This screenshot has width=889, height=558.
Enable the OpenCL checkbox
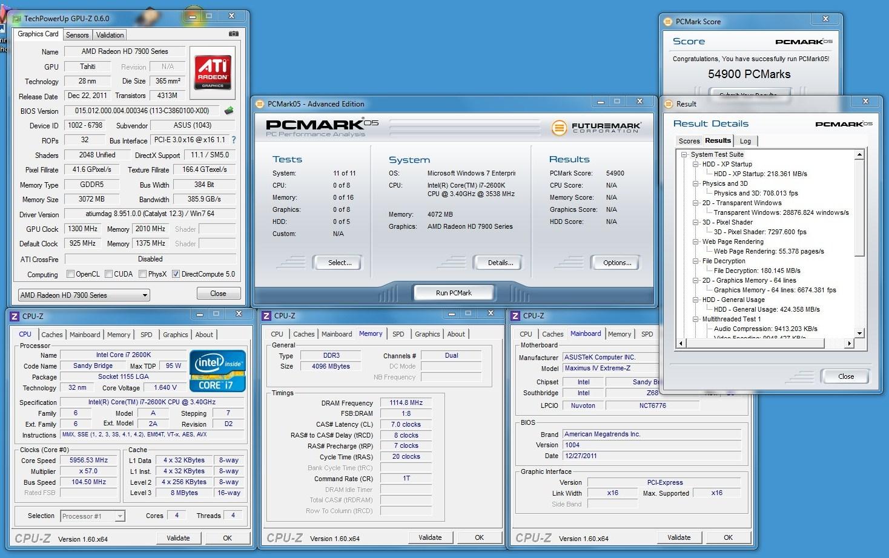(71, 274)
